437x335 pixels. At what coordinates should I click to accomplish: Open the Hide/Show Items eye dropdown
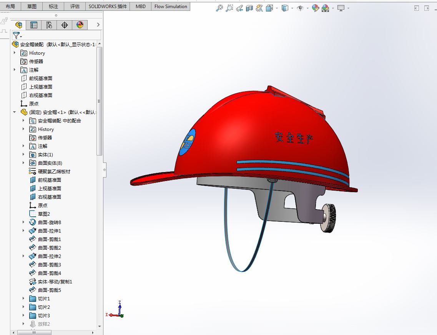coord(307,8)
